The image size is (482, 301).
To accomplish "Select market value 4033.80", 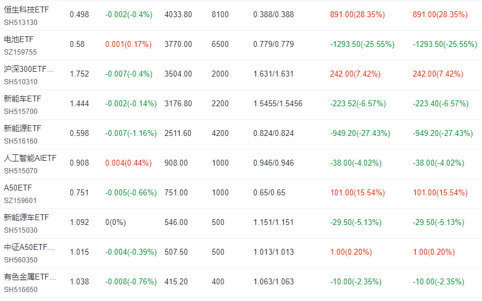I will [x=178, y=14].
